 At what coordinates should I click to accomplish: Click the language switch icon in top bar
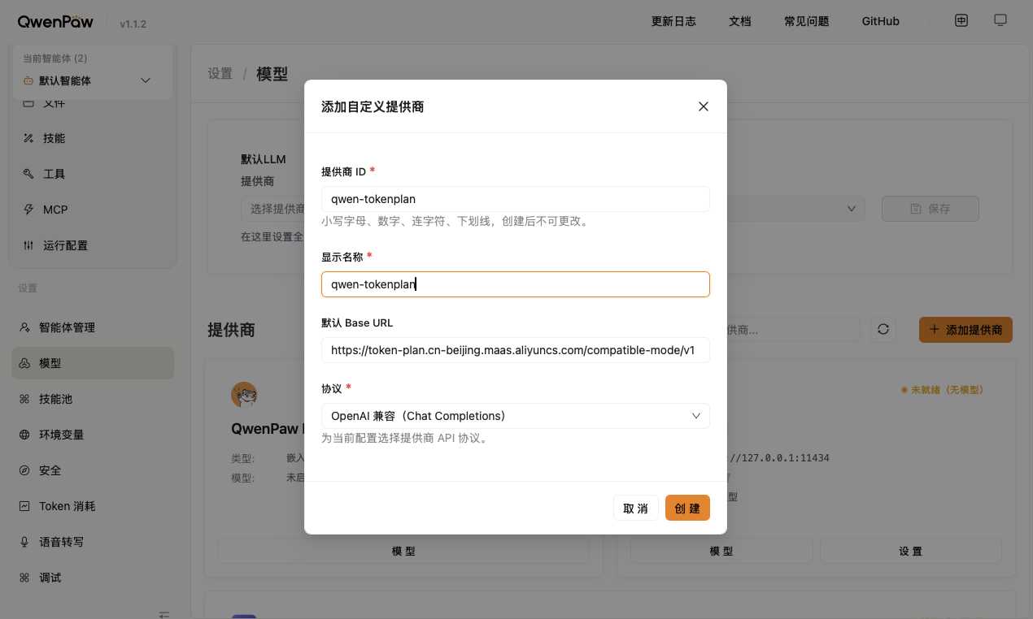tap(961, 20)
